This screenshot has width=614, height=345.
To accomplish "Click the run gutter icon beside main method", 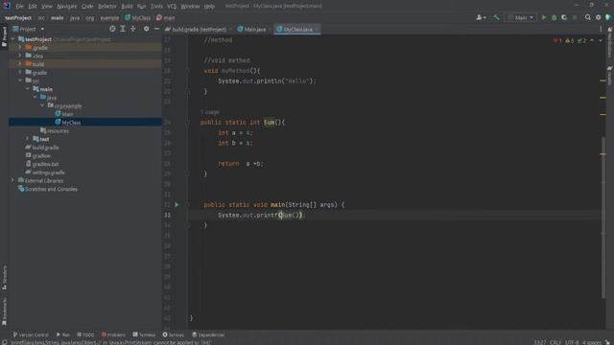I will coord(177,204).
